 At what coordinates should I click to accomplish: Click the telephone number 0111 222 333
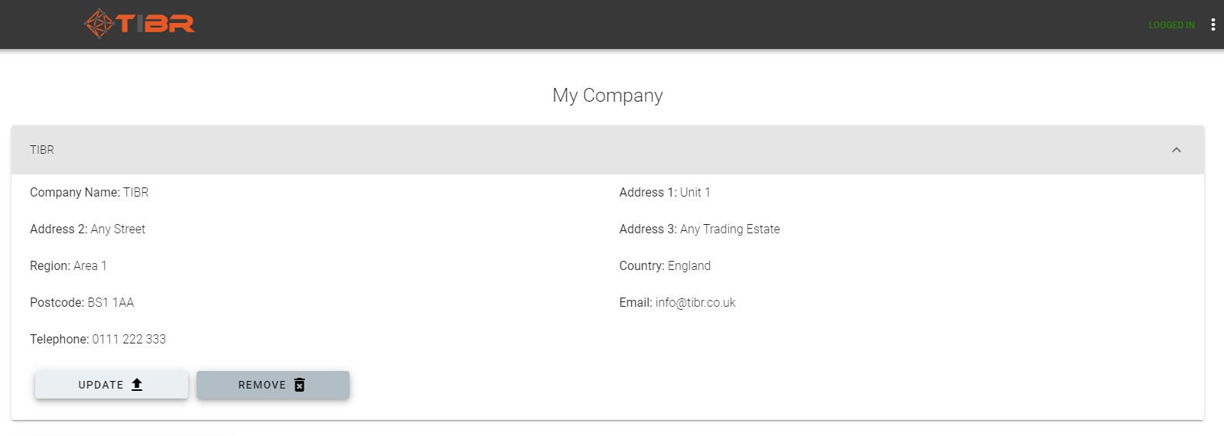pos(129,340)
